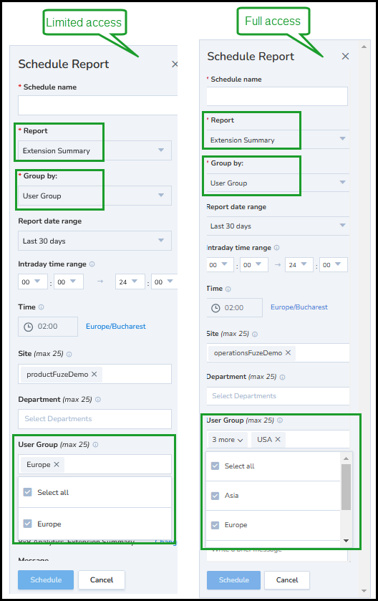378x601 pixels.
Task: Uncheck the Asia user group checkbox
Action: [215, 496]
